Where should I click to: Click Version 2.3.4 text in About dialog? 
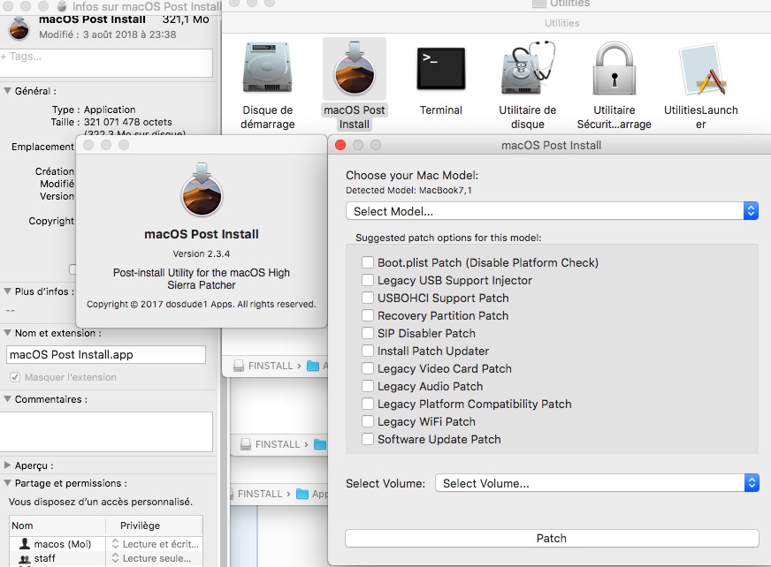click(201, 254)
